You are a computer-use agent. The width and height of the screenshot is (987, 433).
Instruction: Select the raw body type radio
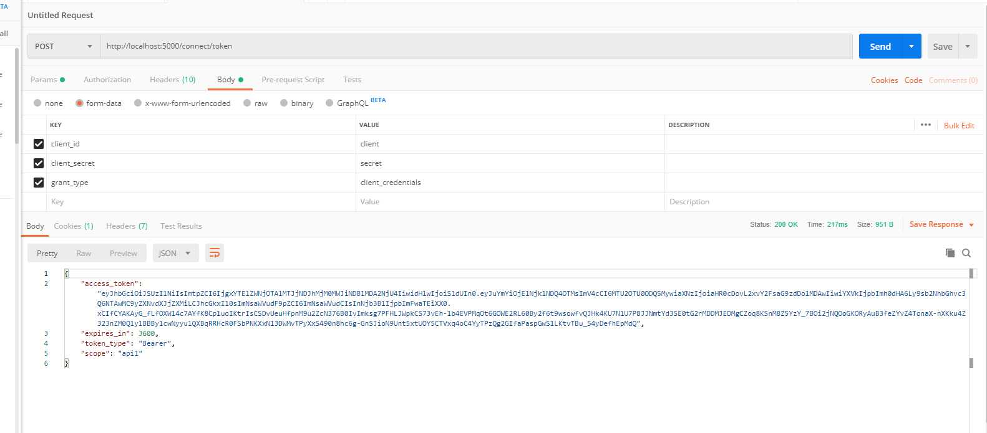click(247, 103)
